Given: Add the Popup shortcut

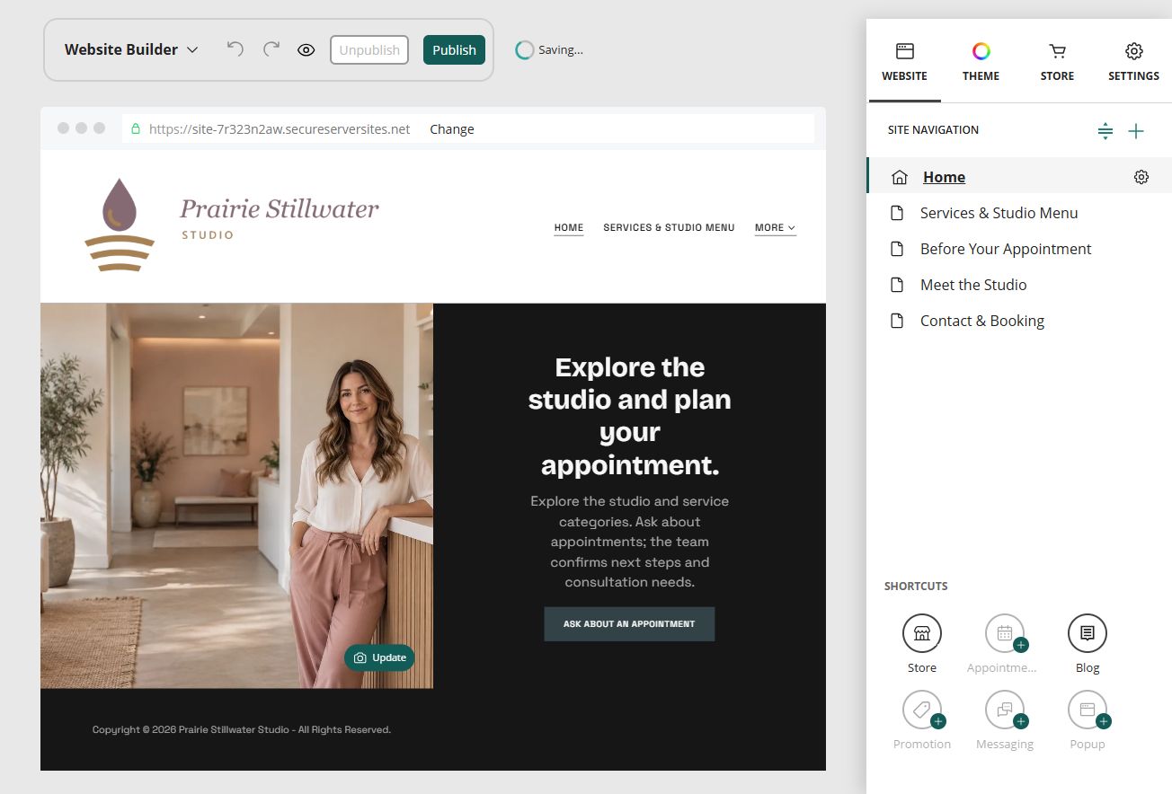Looking at the screenshot, I should tap(1088, 710).
